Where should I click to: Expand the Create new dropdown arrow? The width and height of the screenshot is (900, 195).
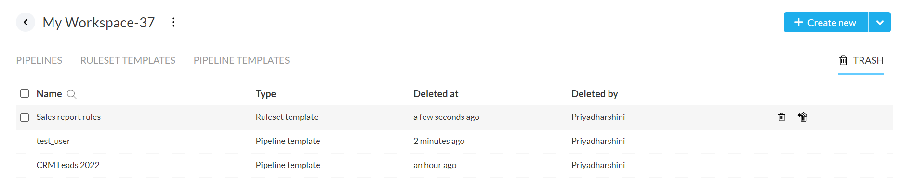[x=880, y=23]
